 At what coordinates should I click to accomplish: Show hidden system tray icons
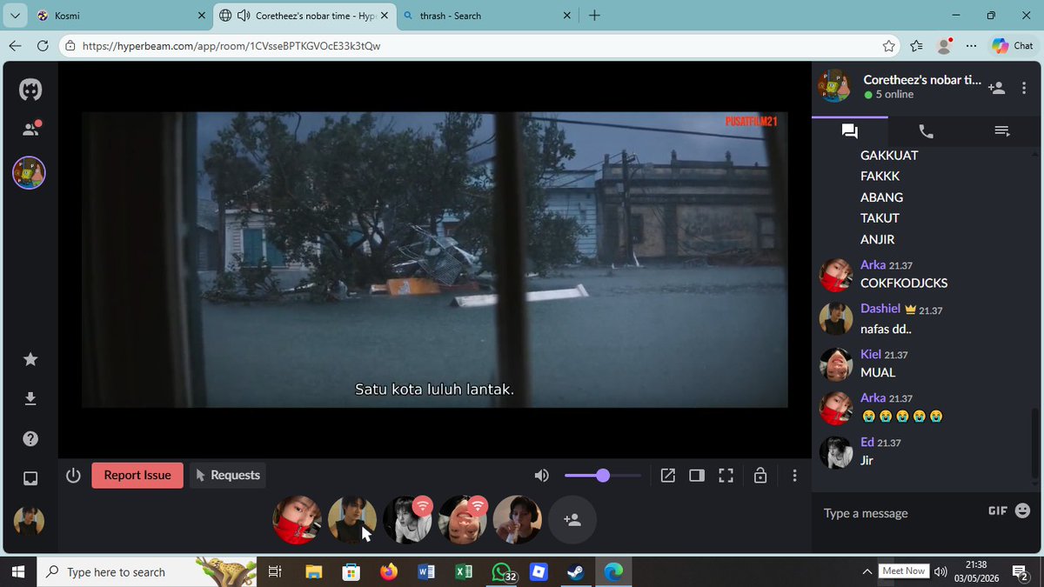(867, 572)
